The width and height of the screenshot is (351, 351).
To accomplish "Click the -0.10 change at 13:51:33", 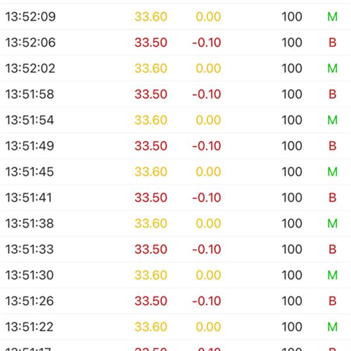I will click(207, 249).
